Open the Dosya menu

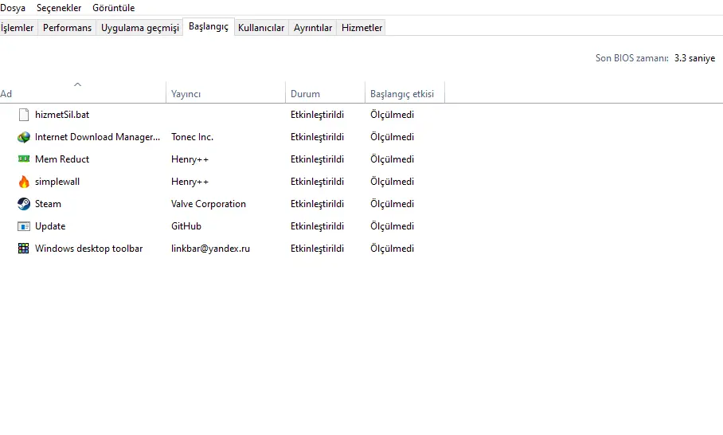[x=13, y=8]
